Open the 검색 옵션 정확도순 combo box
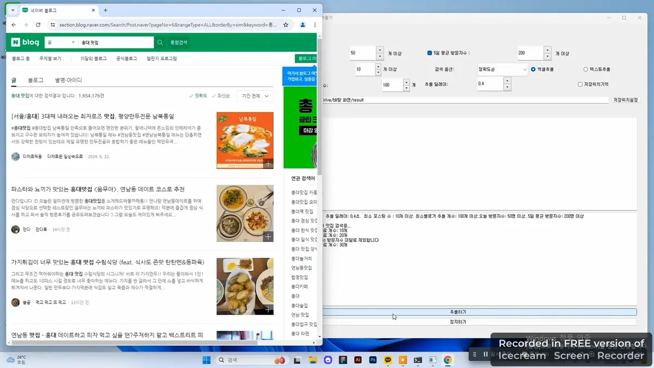Viewport: 654px width, 368px height. (502, 69)
